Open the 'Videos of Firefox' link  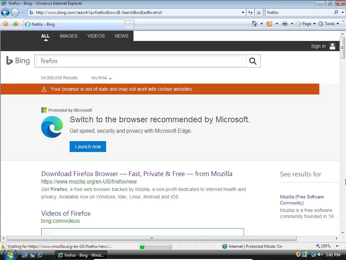point(66,213)
